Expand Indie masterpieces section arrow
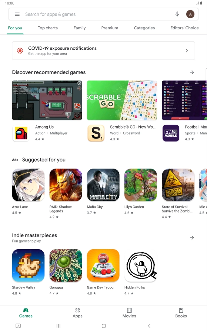The image size is (207, 332). point(192,238)
